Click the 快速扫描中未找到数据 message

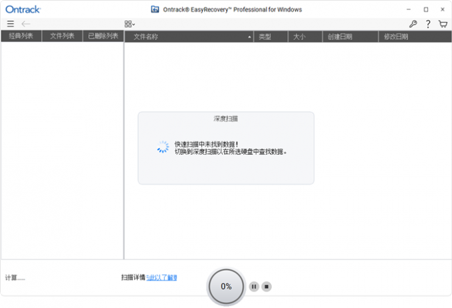point(207,144)
